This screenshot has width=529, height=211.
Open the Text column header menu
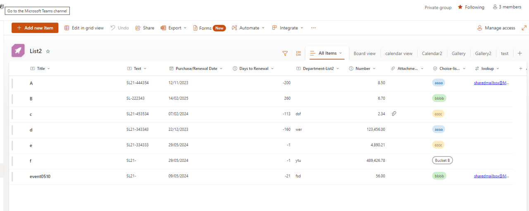coord(137,69)
